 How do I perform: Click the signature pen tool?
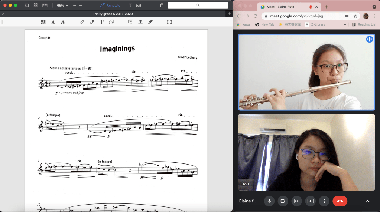point(150,22)
